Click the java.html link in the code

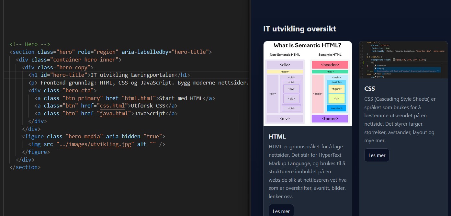pyautogui.click(x=114, y=113)
